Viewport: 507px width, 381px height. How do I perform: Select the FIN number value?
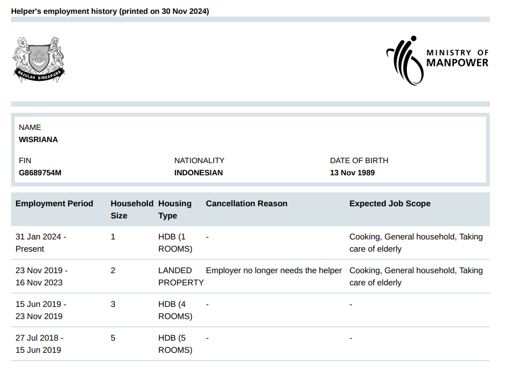pos(40,173)
